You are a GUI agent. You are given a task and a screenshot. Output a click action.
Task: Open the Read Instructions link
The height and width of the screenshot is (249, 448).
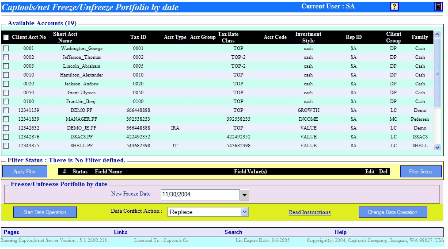(310, 213)
